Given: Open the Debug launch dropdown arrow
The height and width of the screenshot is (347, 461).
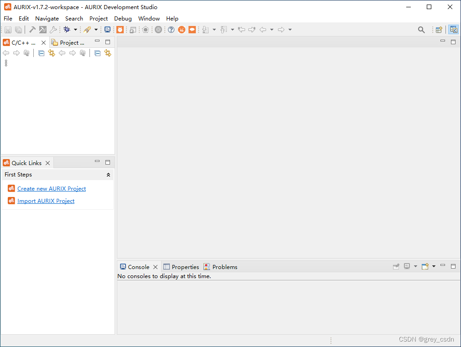Looking at the screenshot, I should [x=74, y=29].
